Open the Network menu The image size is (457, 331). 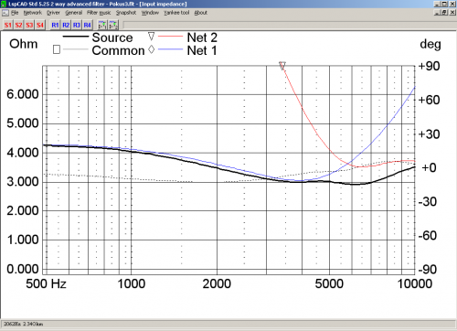(x=33, y=13)
